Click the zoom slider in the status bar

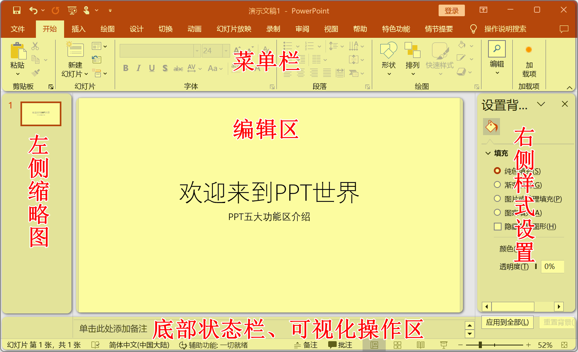(494, 345)
